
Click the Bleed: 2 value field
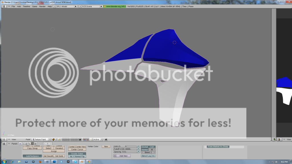pos(148,153)
